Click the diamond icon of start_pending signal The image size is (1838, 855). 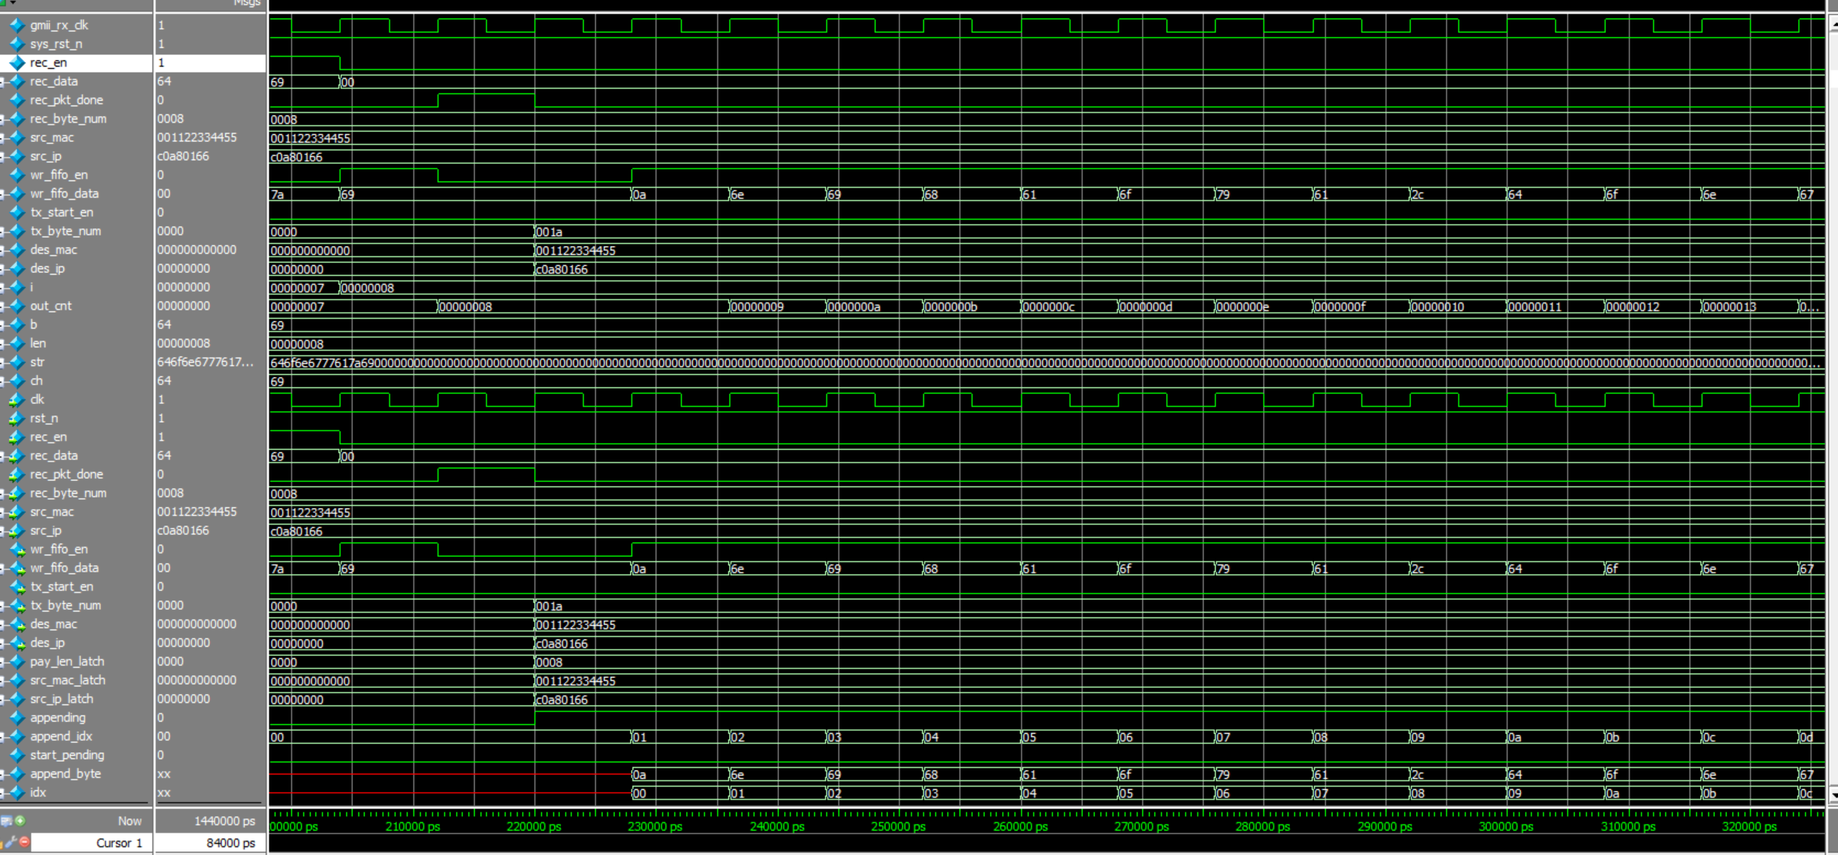(18, 755)
